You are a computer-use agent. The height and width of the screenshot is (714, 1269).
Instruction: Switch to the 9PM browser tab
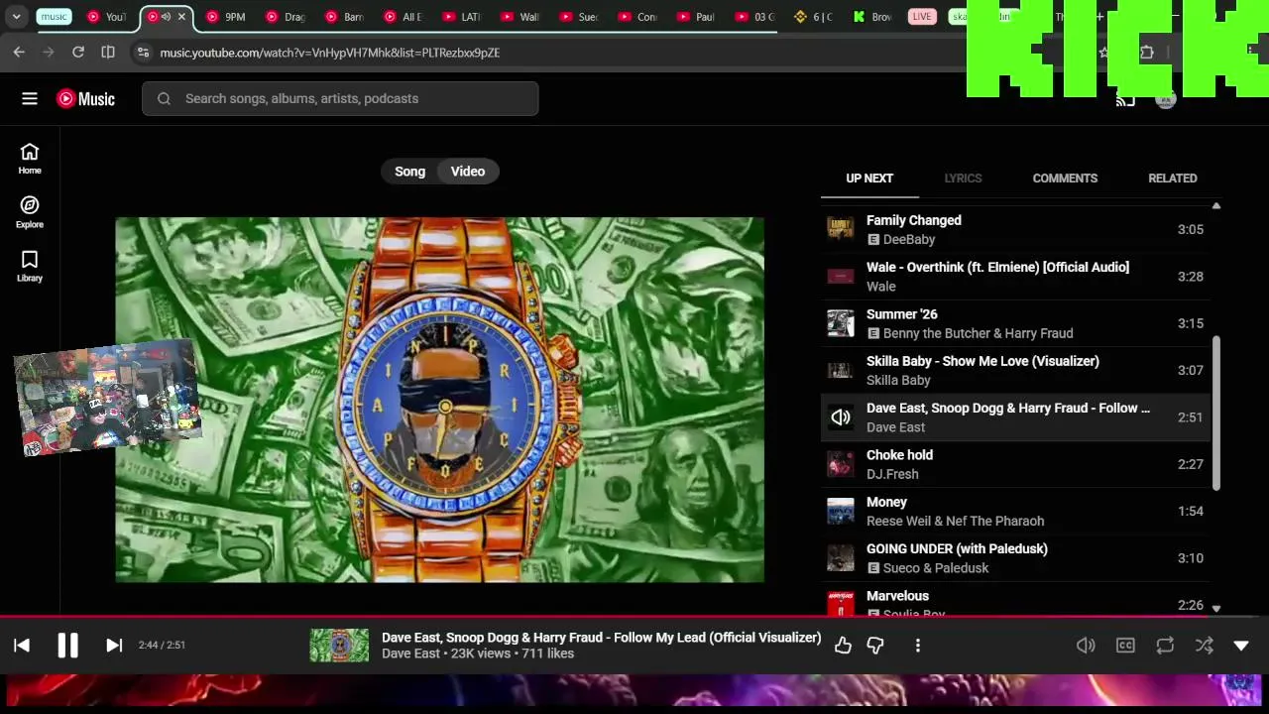227,17
